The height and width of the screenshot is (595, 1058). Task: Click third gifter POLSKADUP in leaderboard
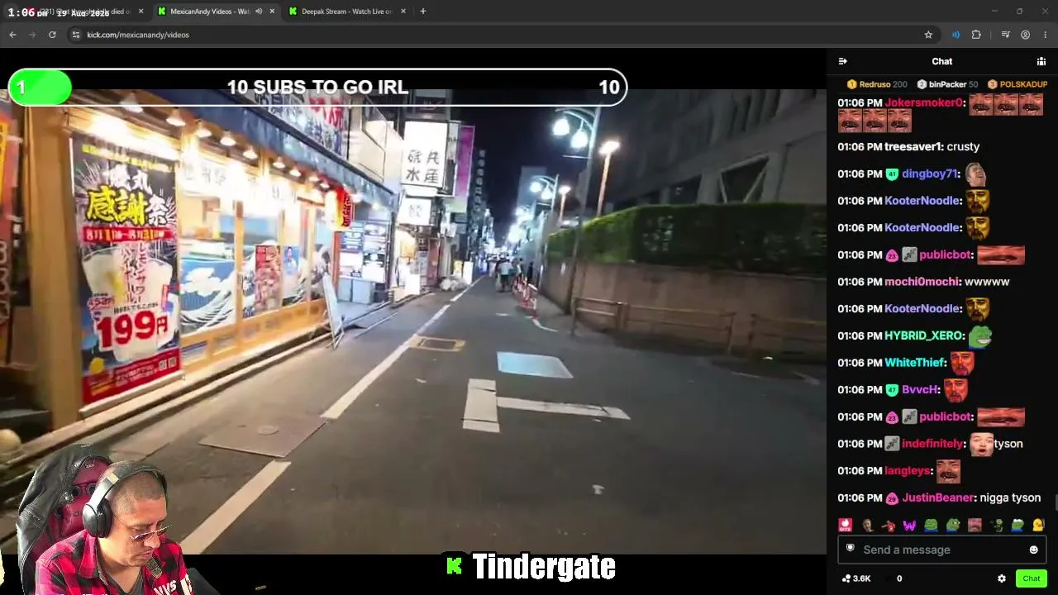click(1018, 84)
